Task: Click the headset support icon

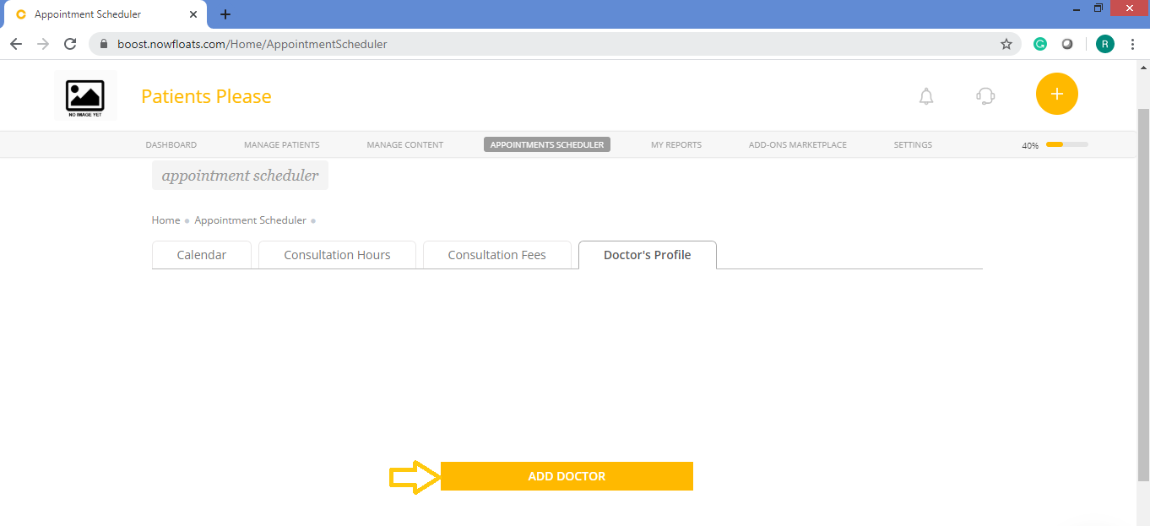Action: (x=985, y=95)
